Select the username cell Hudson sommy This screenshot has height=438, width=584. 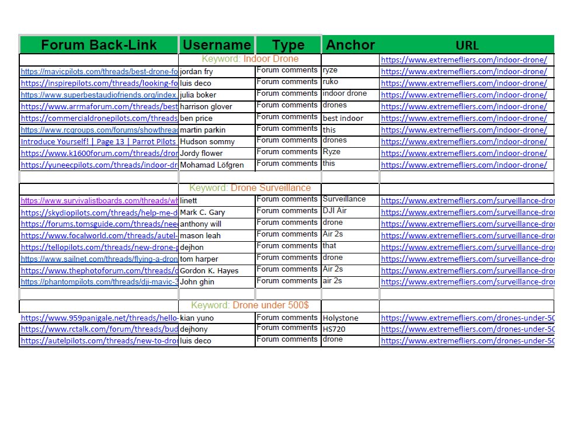point(217,141)
